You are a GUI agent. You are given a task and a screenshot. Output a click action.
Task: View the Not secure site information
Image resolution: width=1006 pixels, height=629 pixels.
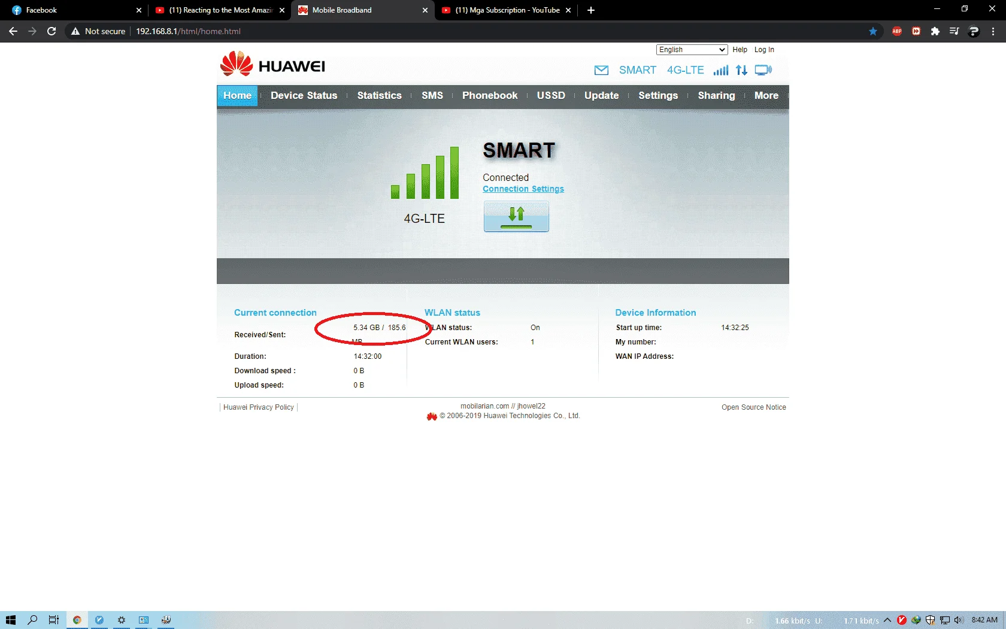pos(98,31)
